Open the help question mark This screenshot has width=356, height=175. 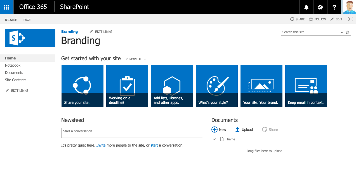tap(334, 7)
